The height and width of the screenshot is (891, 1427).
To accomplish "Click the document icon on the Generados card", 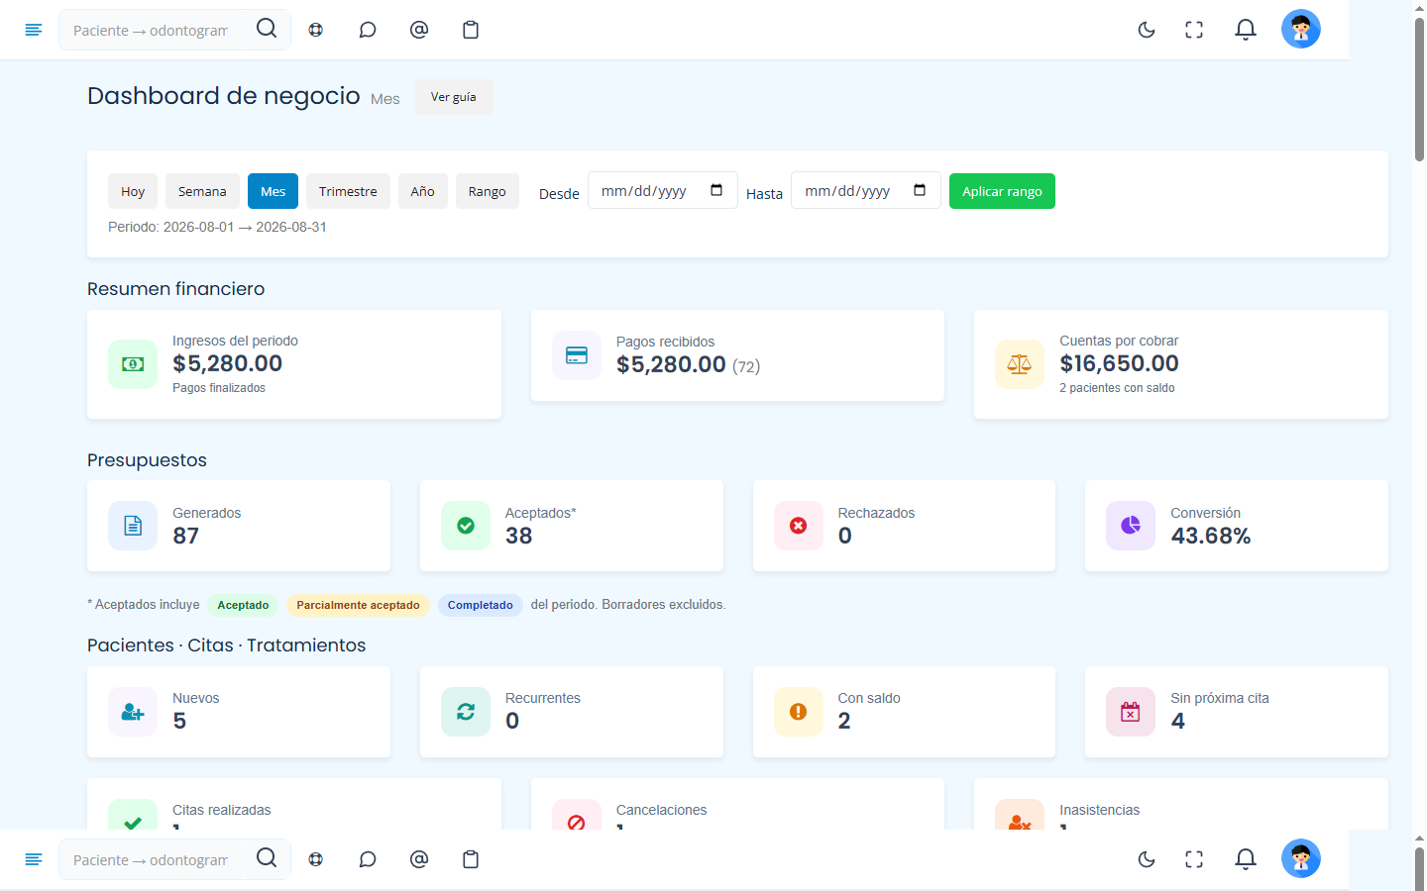I will [x=133, y=526].
